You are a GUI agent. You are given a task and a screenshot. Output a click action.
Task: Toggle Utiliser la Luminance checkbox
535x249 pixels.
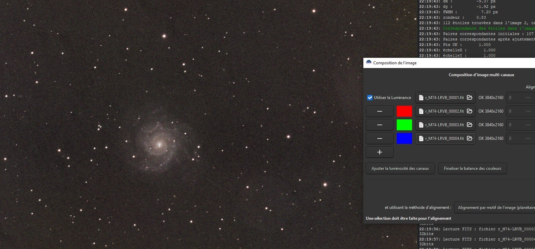coord(370,98)
